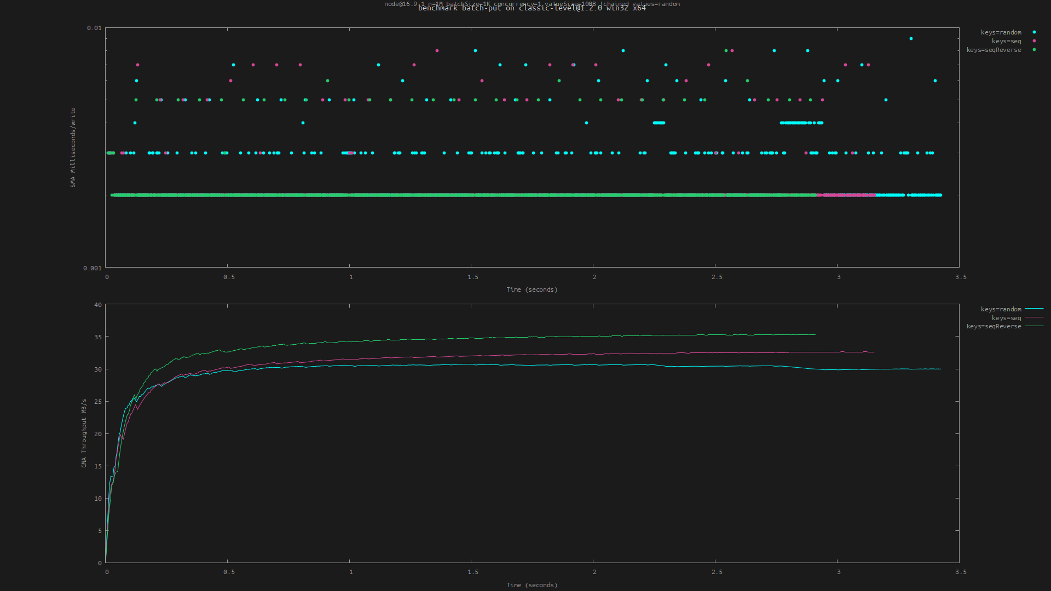Viewport: 1051px width, 591px height.
Task: Select the green scatter band at bottom of latency plot
Action: click(x=383, y=194)
